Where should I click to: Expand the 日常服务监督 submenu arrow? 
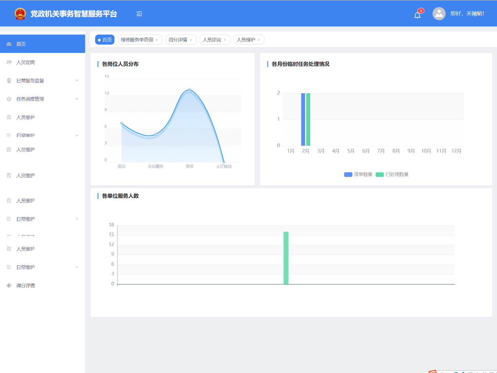[x=77, y=81]
